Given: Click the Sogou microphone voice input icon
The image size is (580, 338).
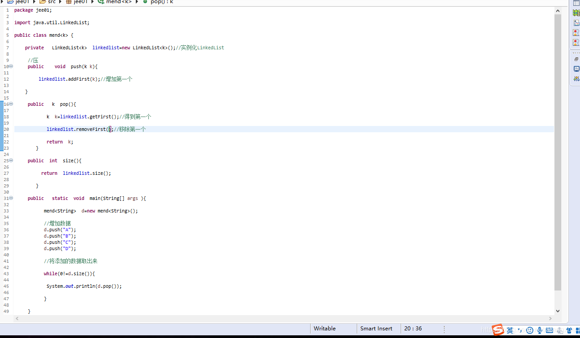Looking at the screenshot, I should tap(540, 330).
